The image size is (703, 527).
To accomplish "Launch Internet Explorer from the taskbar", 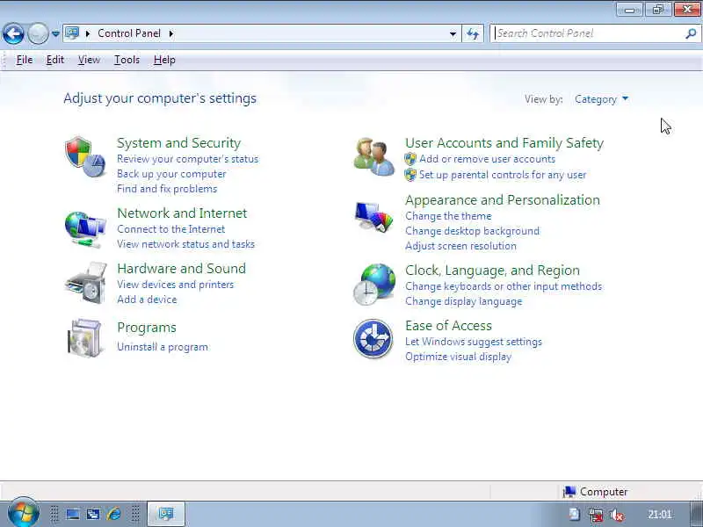I will click(114, 514).
